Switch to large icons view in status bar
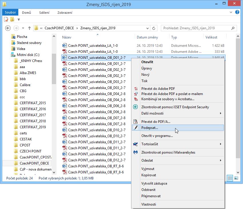 coord(236,178)
